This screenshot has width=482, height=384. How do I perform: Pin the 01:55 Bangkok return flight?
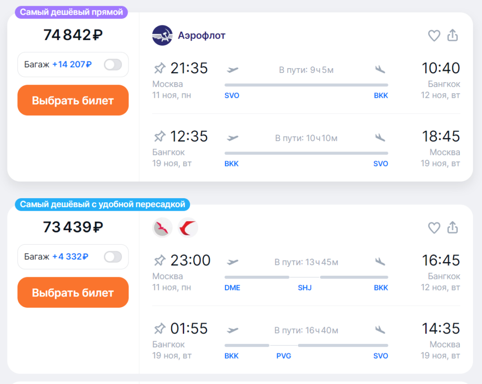[x=160, y=328]
